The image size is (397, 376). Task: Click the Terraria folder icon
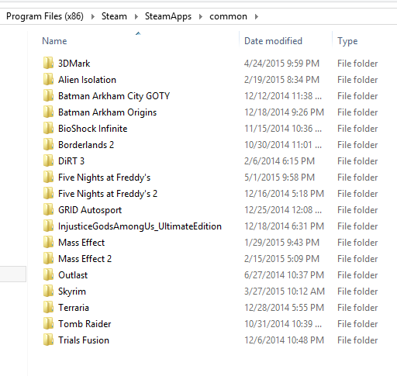click(48, 307)
